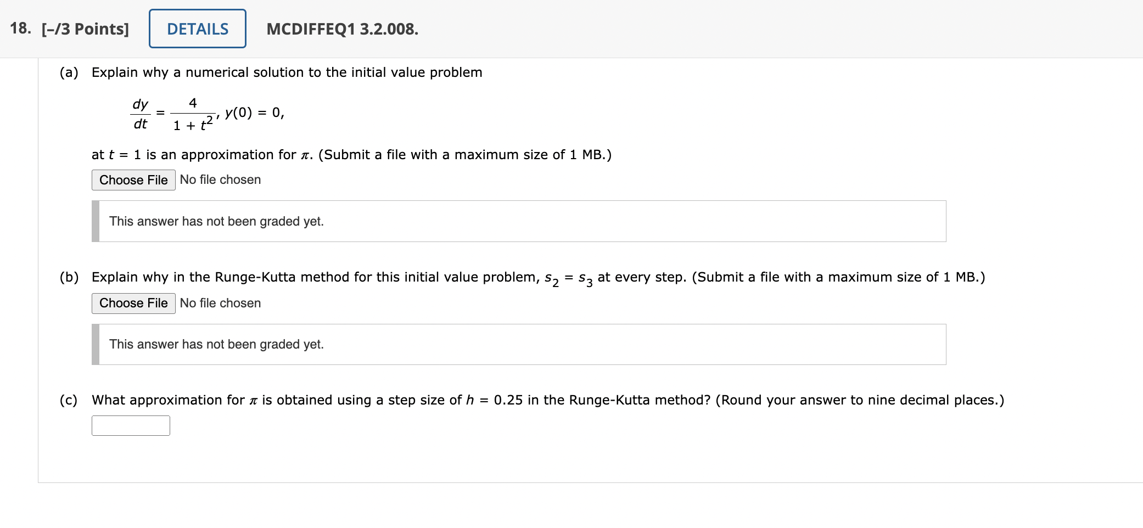The image size is (1143, 528).
Task: Click the h = 0.25 step size text
Action: point(494,400)
